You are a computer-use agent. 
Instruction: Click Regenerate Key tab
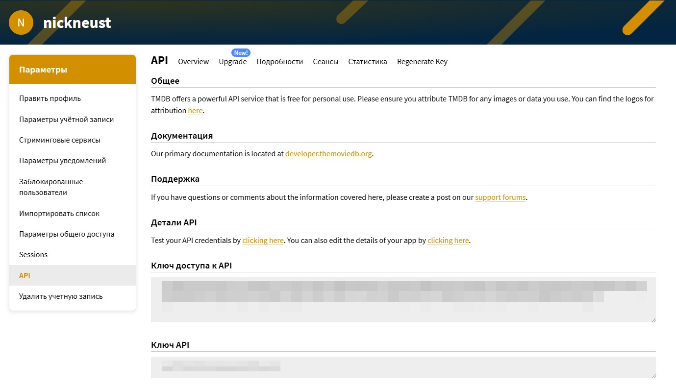pos(422,62)
